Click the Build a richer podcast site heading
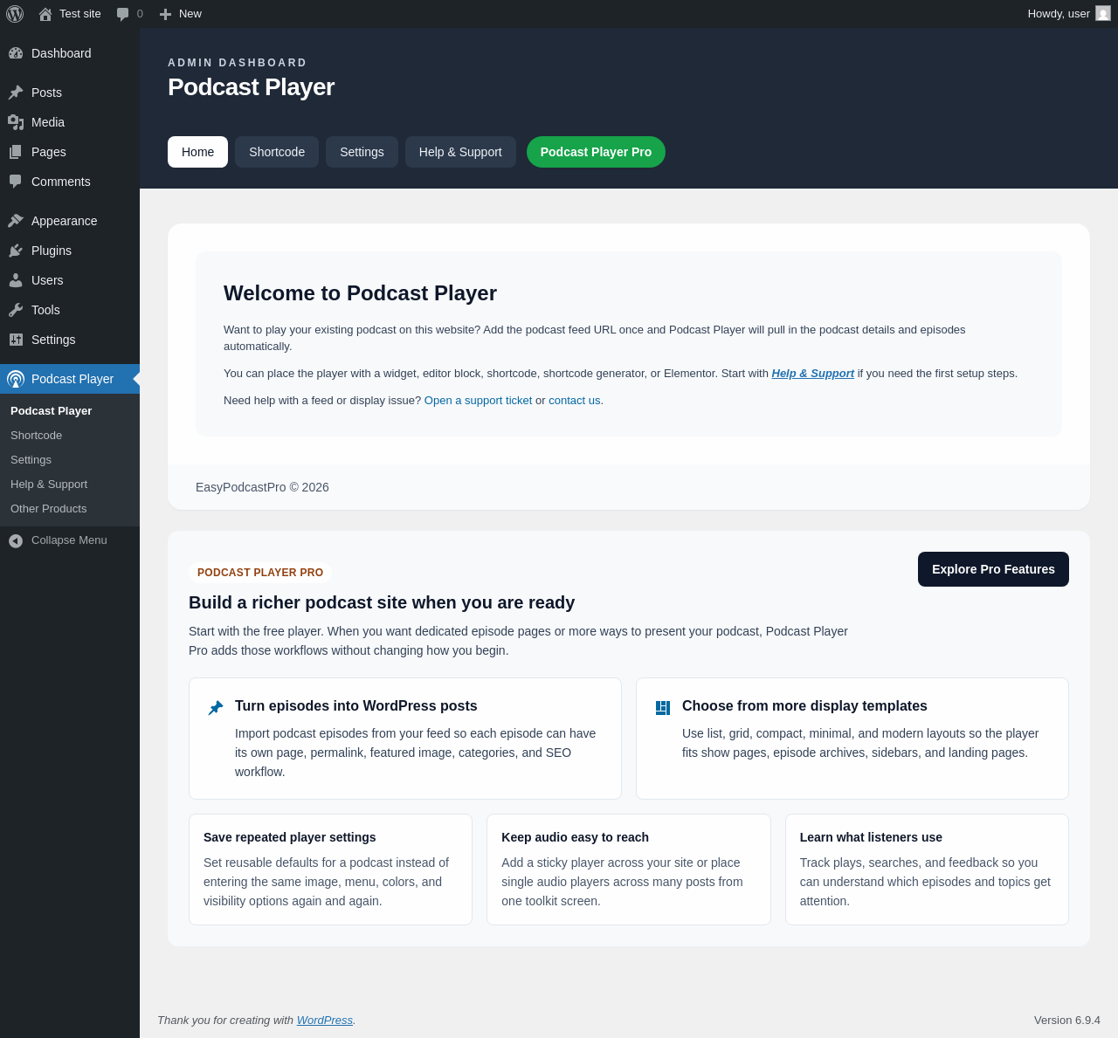This screenshot has width=1118, height=1038. pos(382,602)
